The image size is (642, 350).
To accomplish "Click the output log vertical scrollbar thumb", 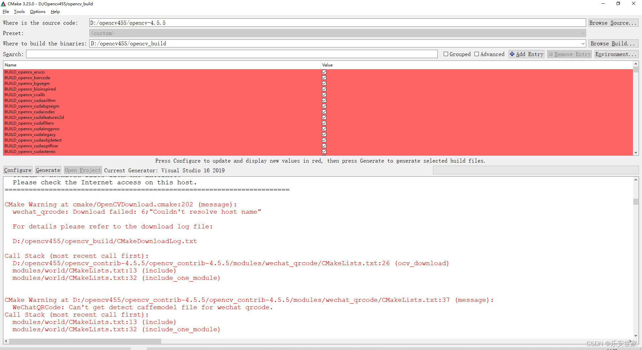I will [x=636, y=202].
